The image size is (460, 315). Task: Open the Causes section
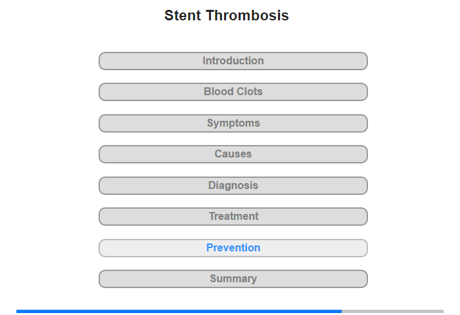pos(233,154)
